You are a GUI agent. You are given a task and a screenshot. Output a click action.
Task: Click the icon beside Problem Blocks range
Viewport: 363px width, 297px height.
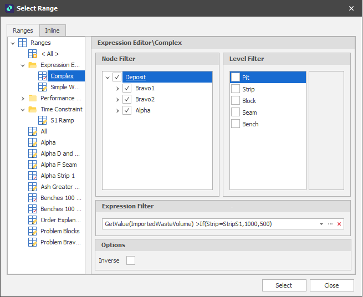point(33,231)
